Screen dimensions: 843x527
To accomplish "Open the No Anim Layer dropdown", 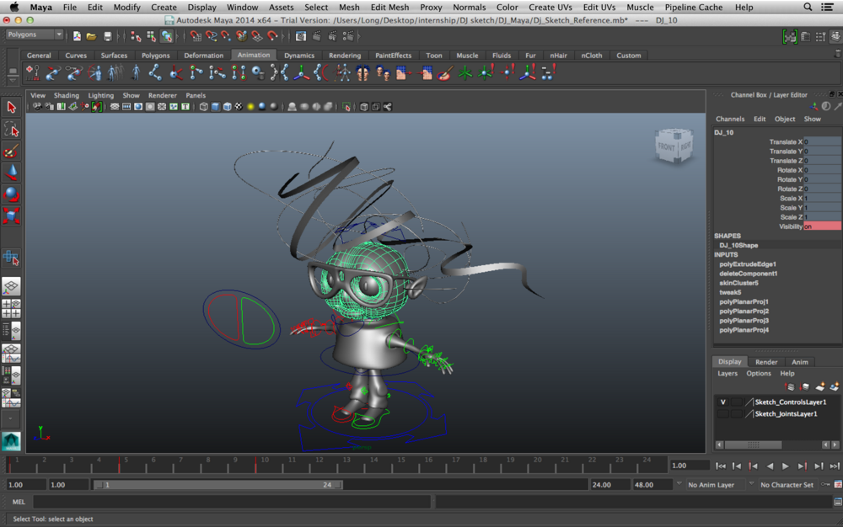I will [x=711, y=485].
